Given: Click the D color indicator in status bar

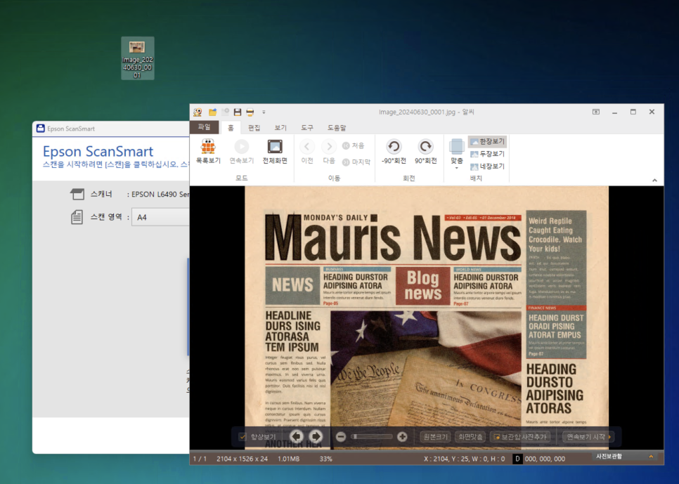Looking at the screenshot, I should 517,459.
